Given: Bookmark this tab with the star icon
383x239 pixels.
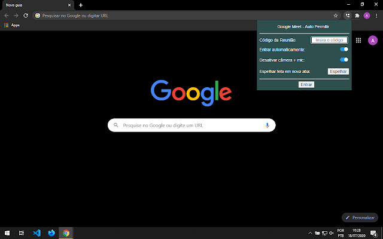Looking at the screenshot, I should pyautogui.click(x=336, y=16).
